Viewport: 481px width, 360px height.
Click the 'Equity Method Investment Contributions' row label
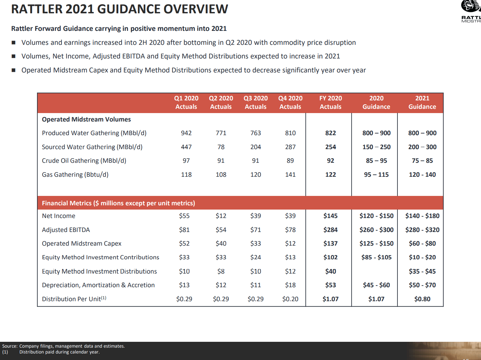click(100, 257)
